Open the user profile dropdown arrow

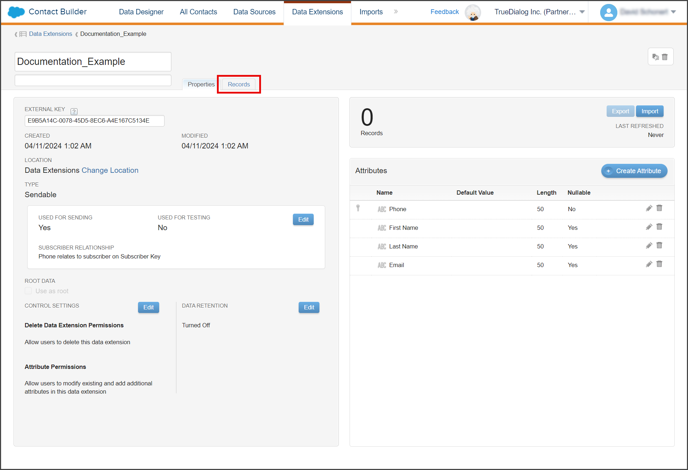[673, 12]
